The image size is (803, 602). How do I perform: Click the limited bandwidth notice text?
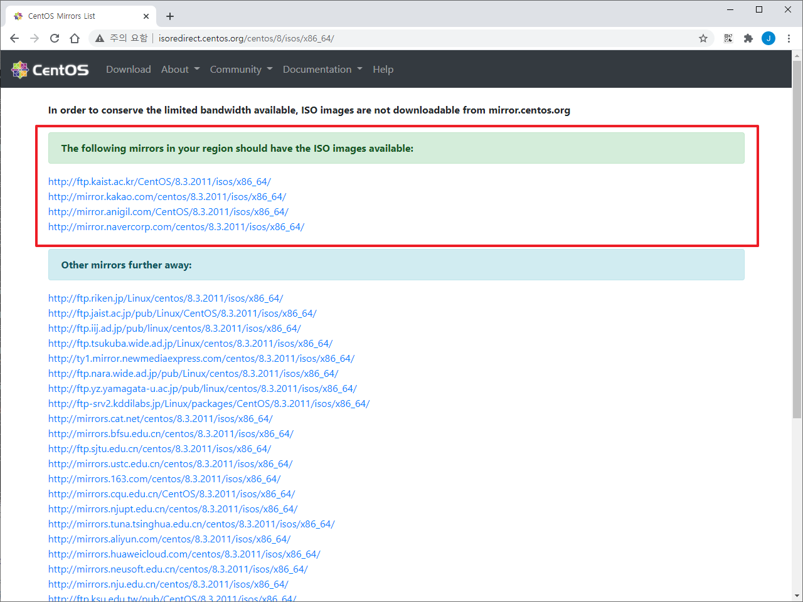tap(309, 110)
